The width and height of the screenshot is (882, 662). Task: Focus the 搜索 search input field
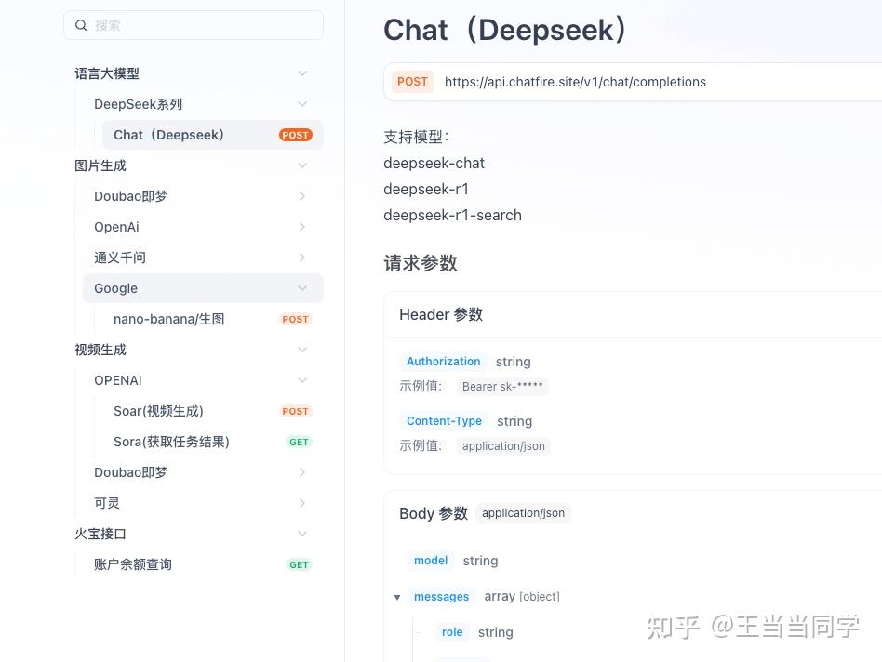(x=194, y=25)
